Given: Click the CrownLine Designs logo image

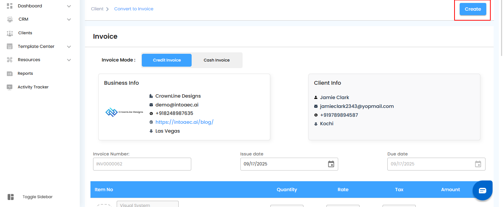Looking at the screenshot, I should (x=124, y=112).
